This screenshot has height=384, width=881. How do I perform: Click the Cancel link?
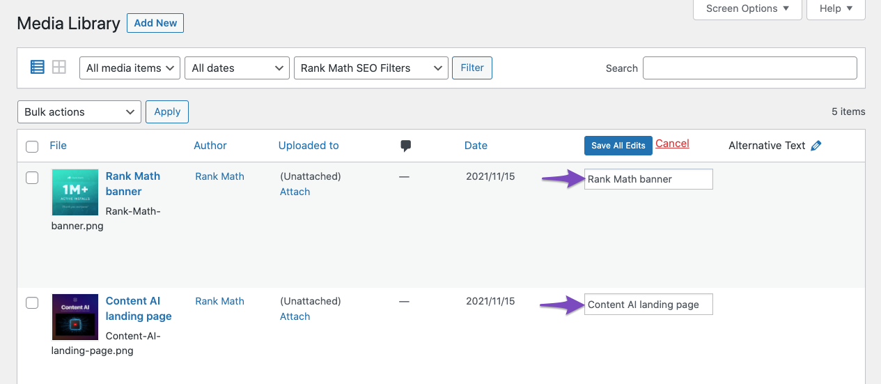tap(672, 144)
